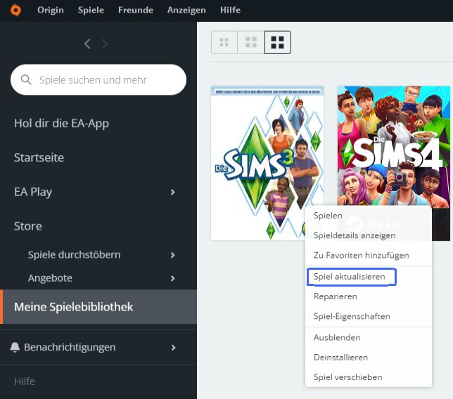The height and width of the screenshot is (399, 453).
Task: Select Spiel aktualisieren from context menu
Action: click(350, 277)
